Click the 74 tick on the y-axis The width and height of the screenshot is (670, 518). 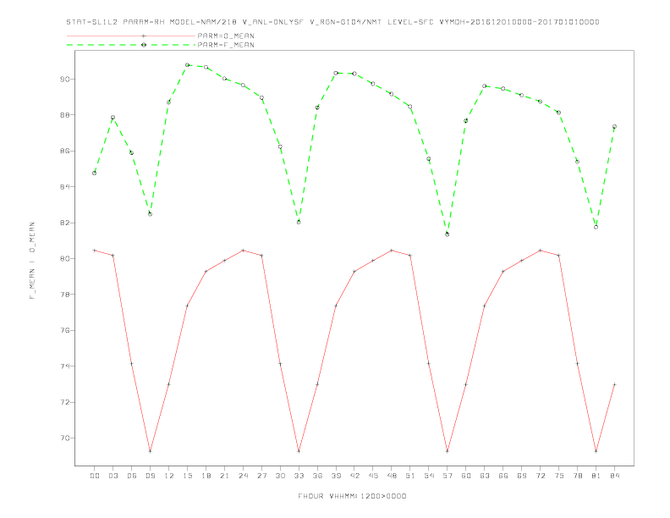pyautogui.click(x=65, y=366)
